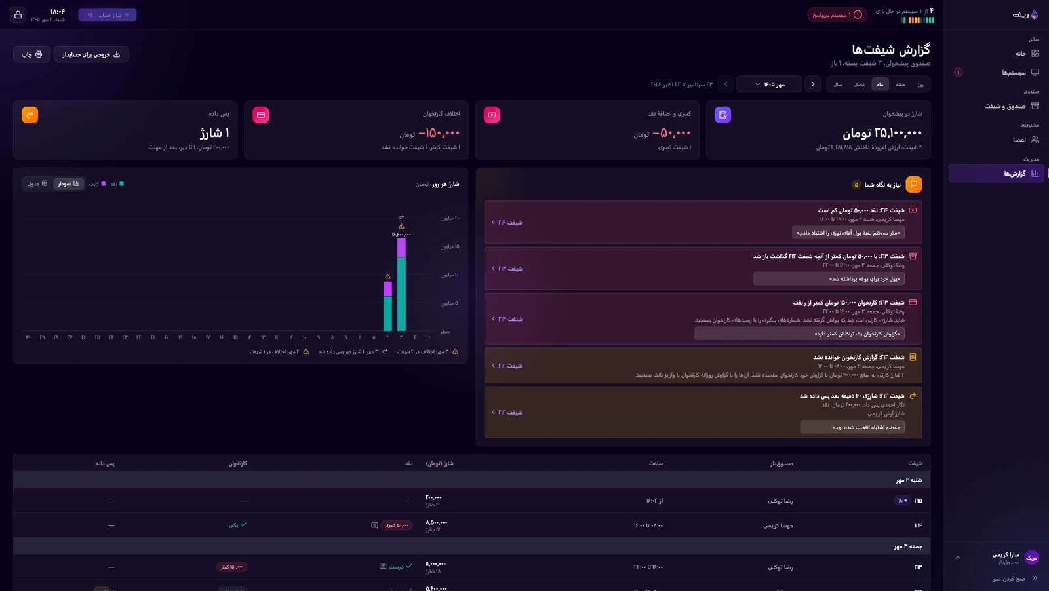This screenshot has width=1049, height=591.
Task: Click the lock icon next to the clock
Action: pos(18,14)
